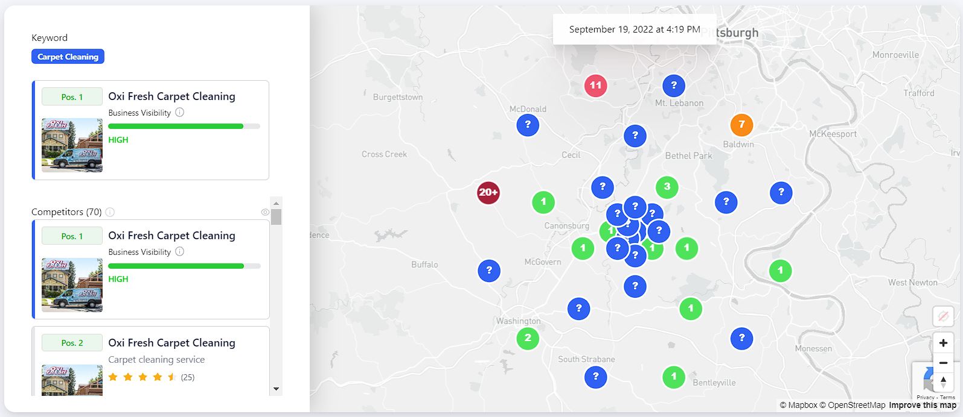Open the Mapbox attribution link
The width and height of the screenshot is (963, 417).
[799, 405]
